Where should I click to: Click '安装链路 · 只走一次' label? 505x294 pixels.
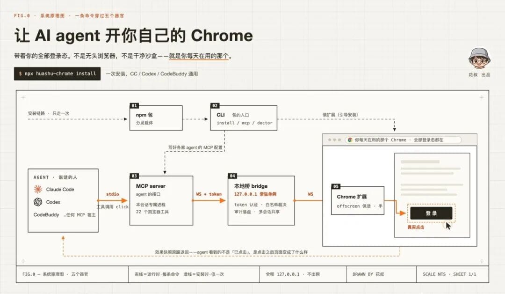click(48, 113)
